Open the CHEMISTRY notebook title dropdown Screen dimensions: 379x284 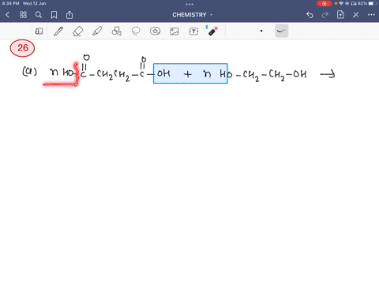(x=193, y=15)
